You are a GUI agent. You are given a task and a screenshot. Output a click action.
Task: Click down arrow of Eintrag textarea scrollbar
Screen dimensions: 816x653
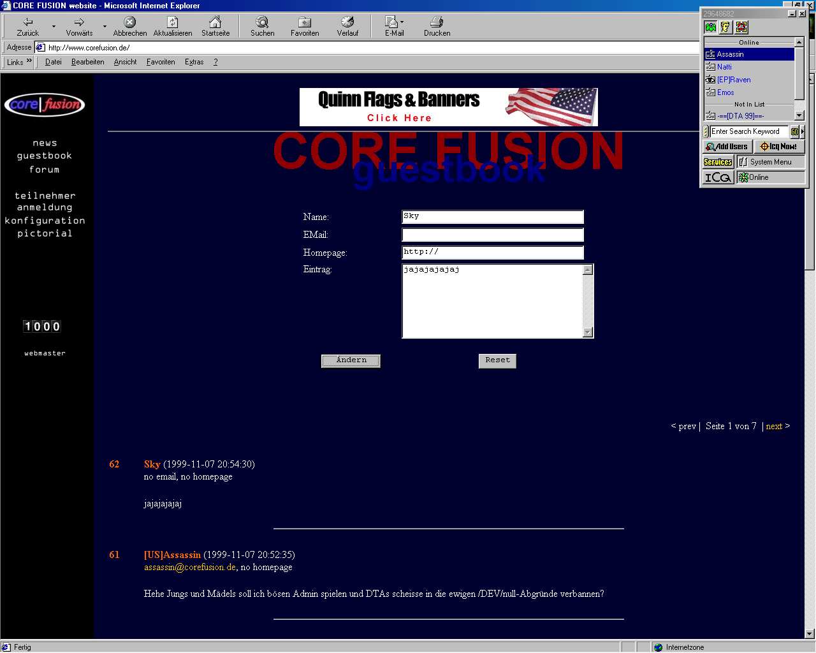point(588,332)
